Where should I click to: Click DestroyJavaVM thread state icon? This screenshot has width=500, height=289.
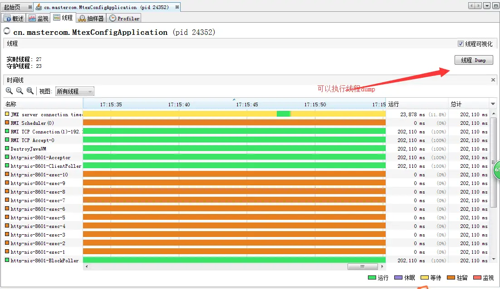(7, 148)
